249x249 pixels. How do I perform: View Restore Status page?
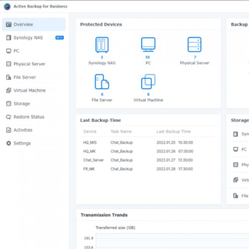34,117
